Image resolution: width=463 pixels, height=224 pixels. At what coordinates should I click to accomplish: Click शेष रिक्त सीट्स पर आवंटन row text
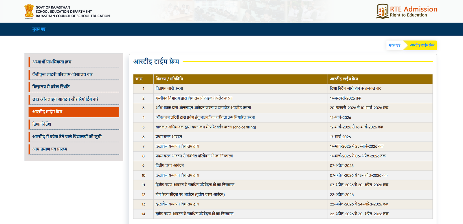190,194
